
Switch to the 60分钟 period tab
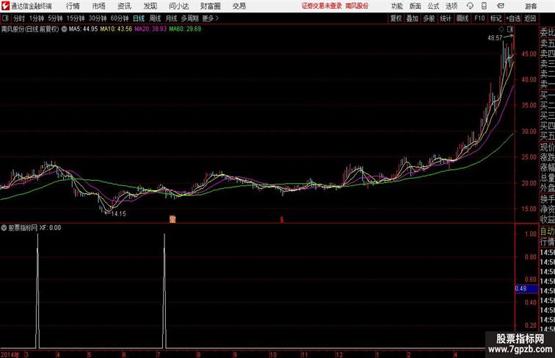(120, 18)
